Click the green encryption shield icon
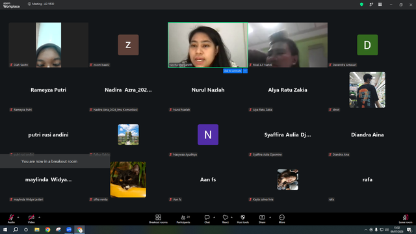The image size is (416, 234). 361,5
